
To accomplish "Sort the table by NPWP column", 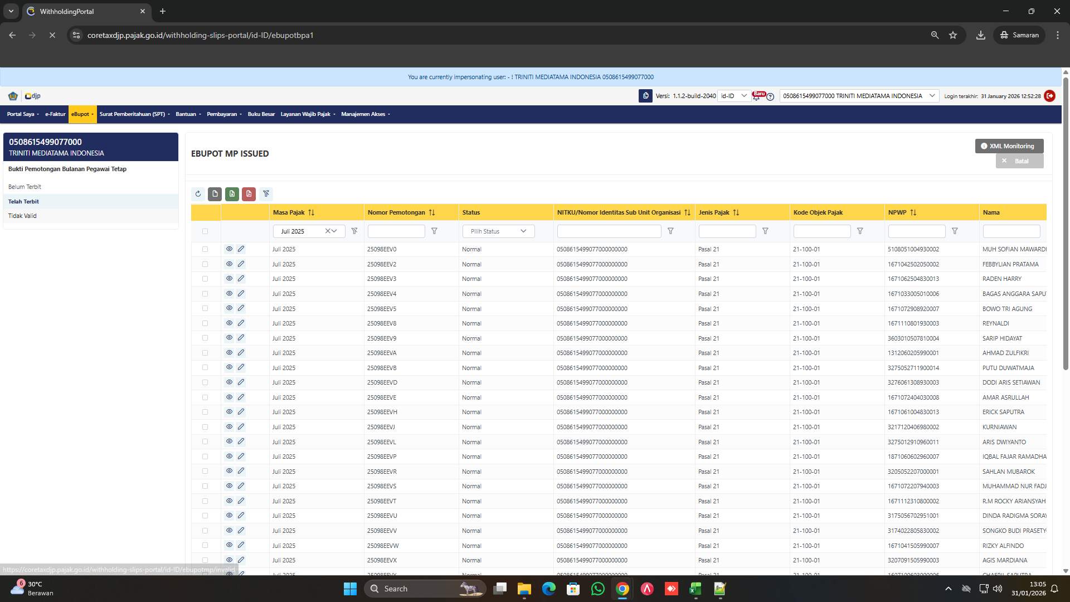I will (x=913, y=212).
